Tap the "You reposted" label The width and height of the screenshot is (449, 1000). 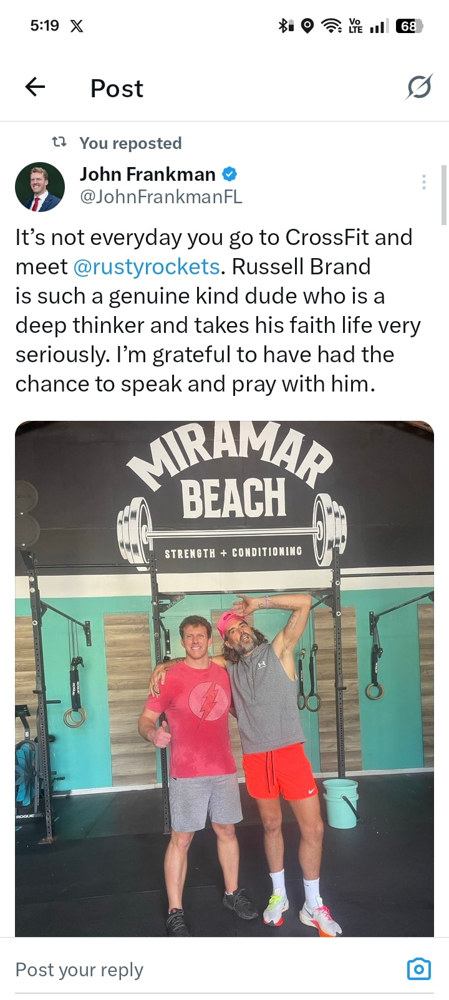point(130,143)
